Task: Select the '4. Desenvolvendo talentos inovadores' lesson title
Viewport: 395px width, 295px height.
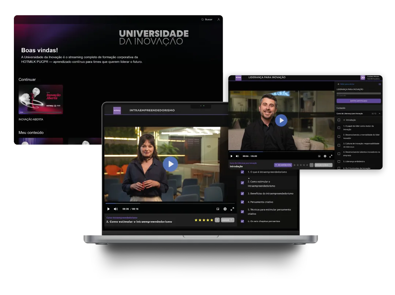Action: (x=361, y=154)
